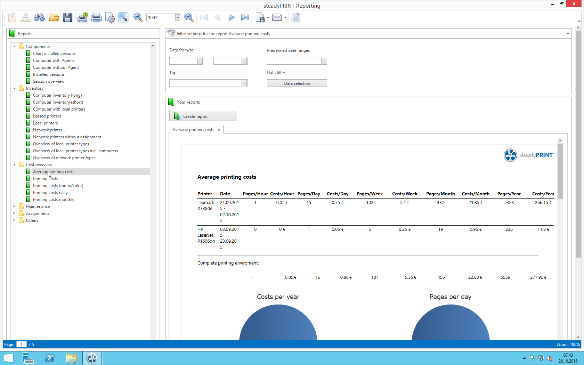584x365 pixels.
Task: Open Leased printers report
Action: pyautogui.click(x=47, y=116)
